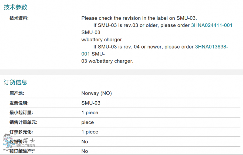Image resolution: width=243 pixels, height=155 pixels.
Task: Click the 技术参数 section heading
Action: 15,7
